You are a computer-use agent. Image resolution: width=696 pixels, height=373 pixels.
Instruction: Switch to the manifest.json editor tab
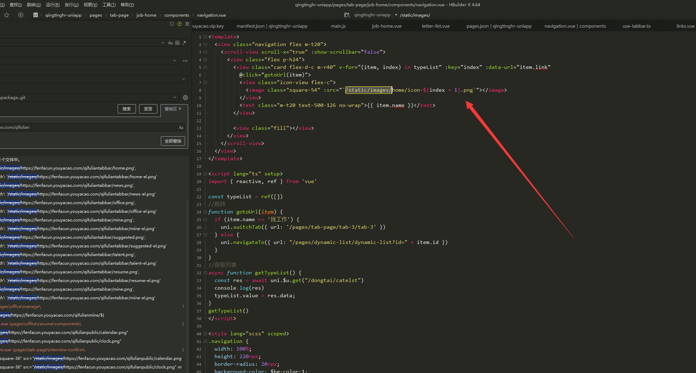pyautogui.click(x=272, y=26)
